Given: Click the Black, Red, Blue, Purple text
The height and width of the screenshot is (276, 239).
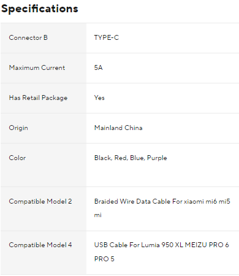Looking at the screenshot, I should 131,158.
